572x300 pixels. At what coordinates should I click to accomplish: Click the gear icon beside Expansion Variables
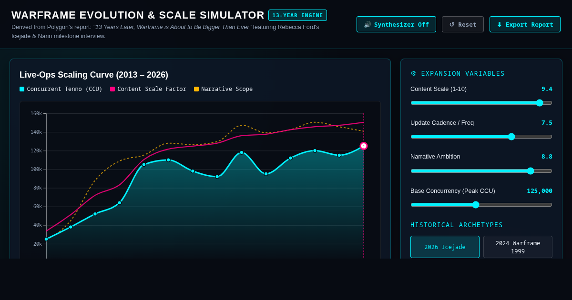coord(413,73)
